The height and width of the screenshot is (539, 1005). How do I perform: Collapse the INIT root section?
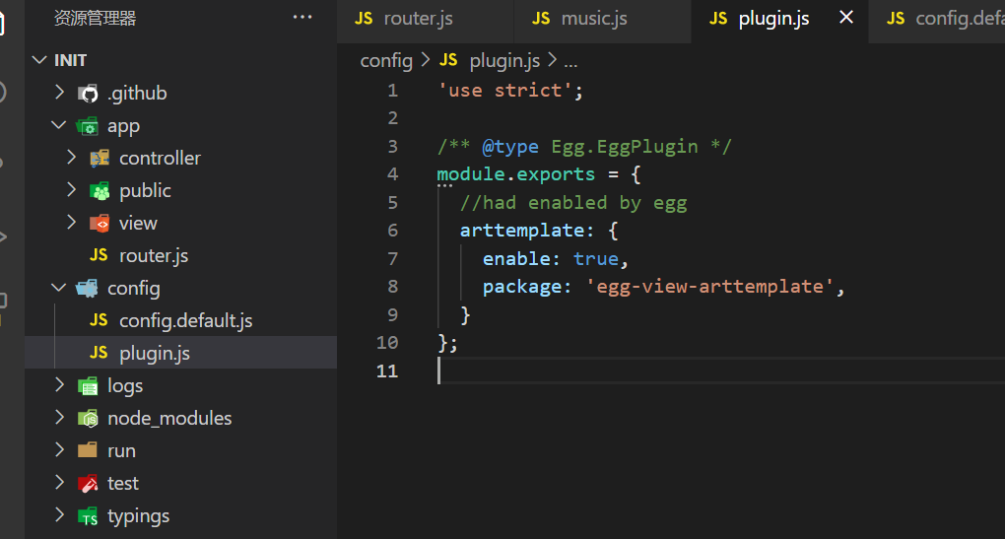coord(39,60)
